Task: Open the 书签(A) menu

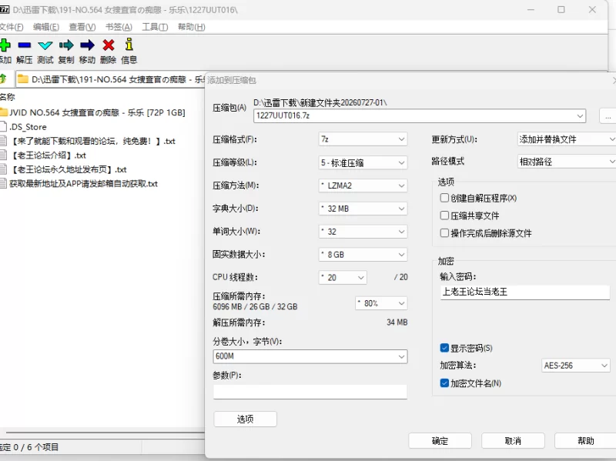Action: [x=119, y=27]
